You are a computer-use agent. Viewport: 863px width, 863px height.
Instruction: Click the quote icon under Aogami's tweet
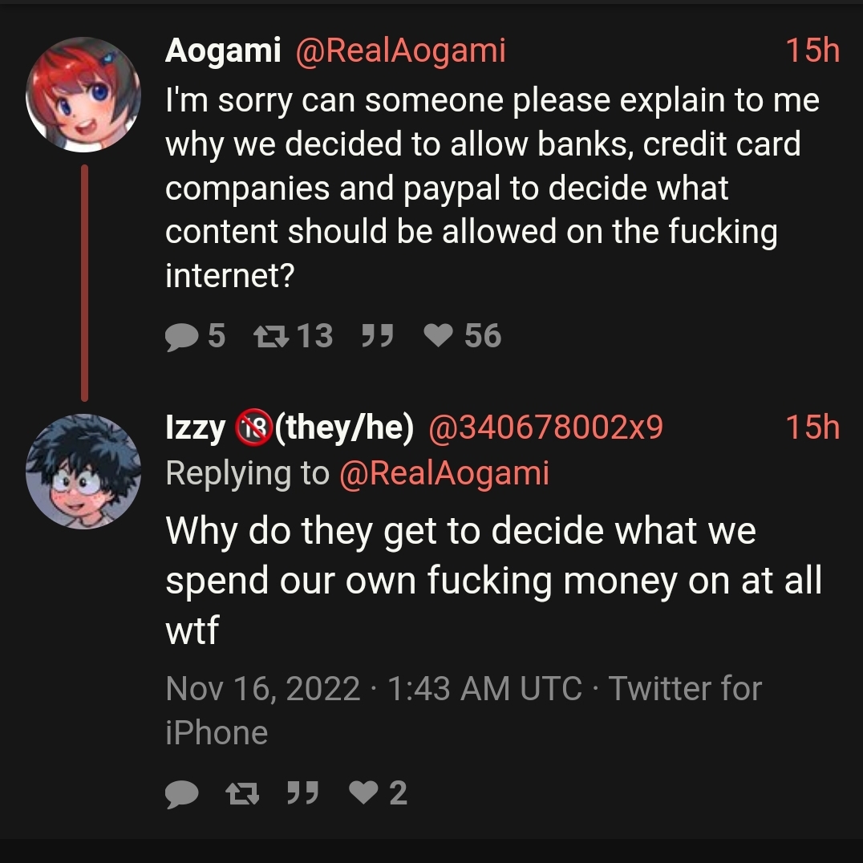[378, 335]
